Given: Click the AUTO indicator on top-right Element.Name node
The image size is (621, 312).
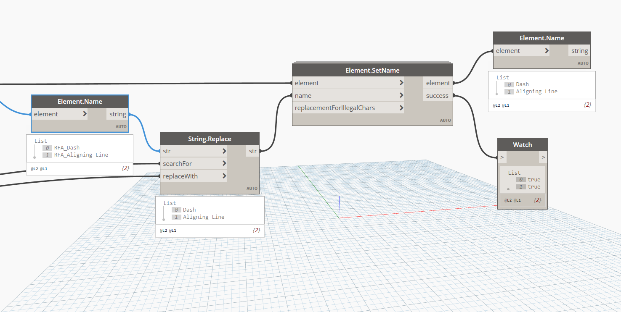Looking at the screenshot, I should pos(583,63).
